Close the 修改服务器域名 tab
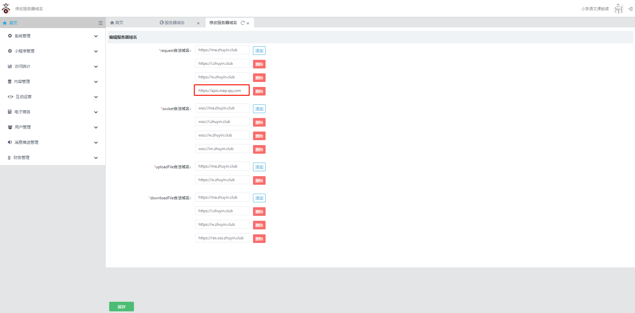635x313 pixels. (248, 23)
